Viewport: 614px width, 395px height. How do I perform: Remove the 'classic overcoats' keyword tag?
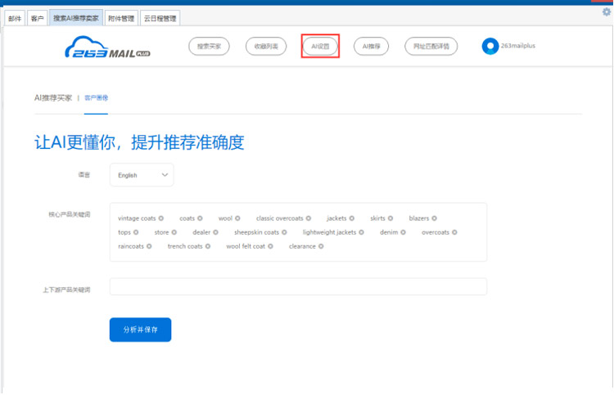tap(309, 218)
